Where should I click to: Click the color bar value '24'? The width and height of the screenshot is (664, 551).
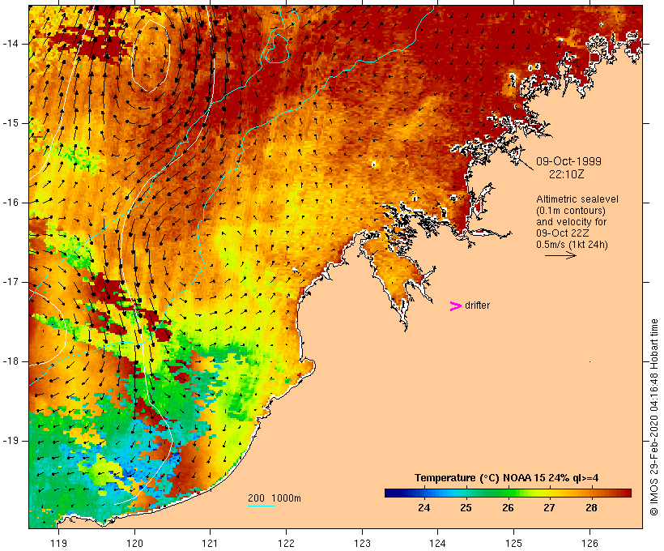point(424,508)
